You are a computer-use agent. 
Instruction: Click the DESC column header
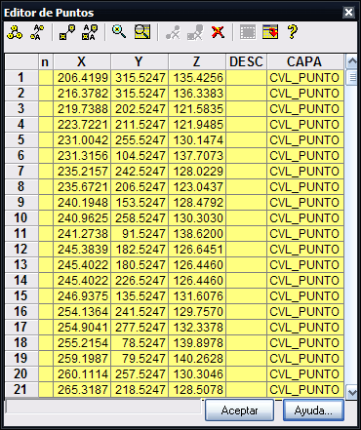246,61
